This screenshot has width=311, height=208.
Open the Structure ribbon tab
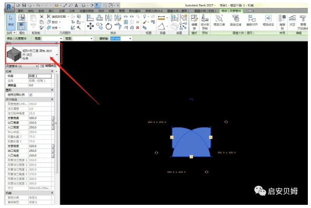[31, 11]
